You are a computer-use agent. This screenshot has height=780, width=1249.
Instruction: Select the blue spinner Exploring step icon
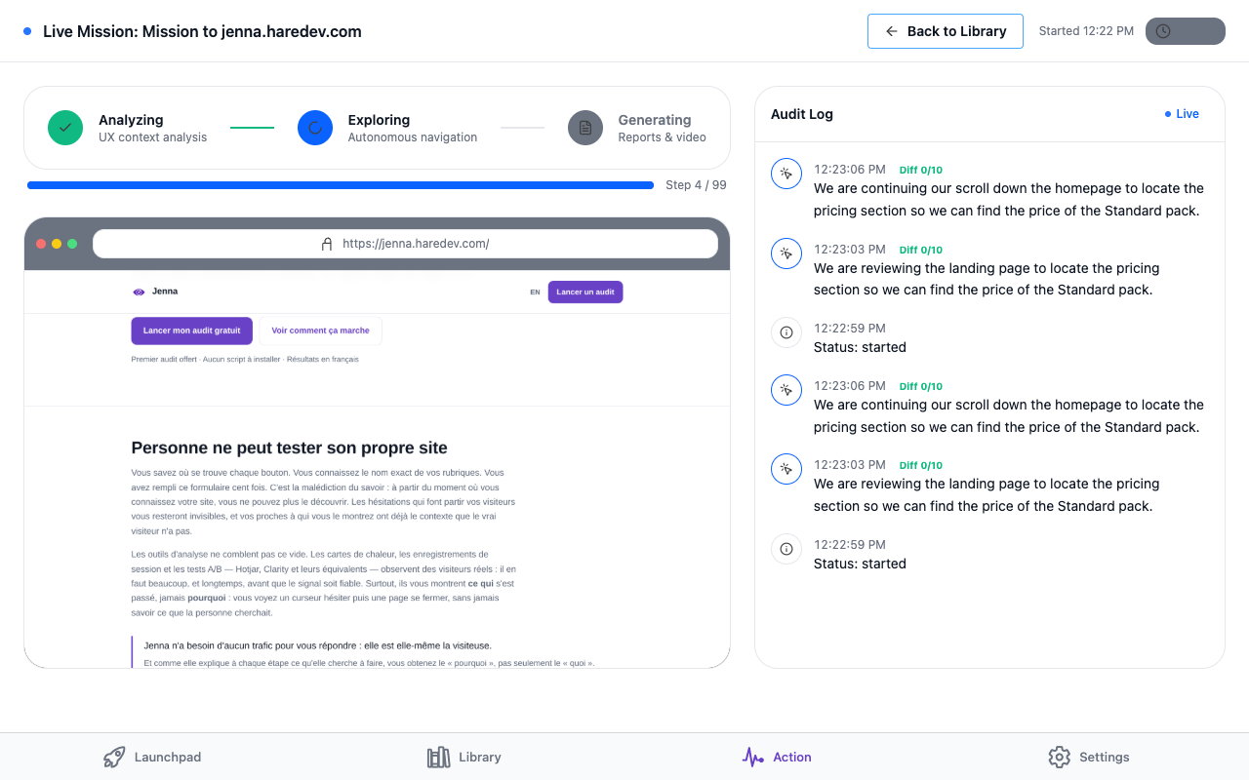(x=315, y=128)
